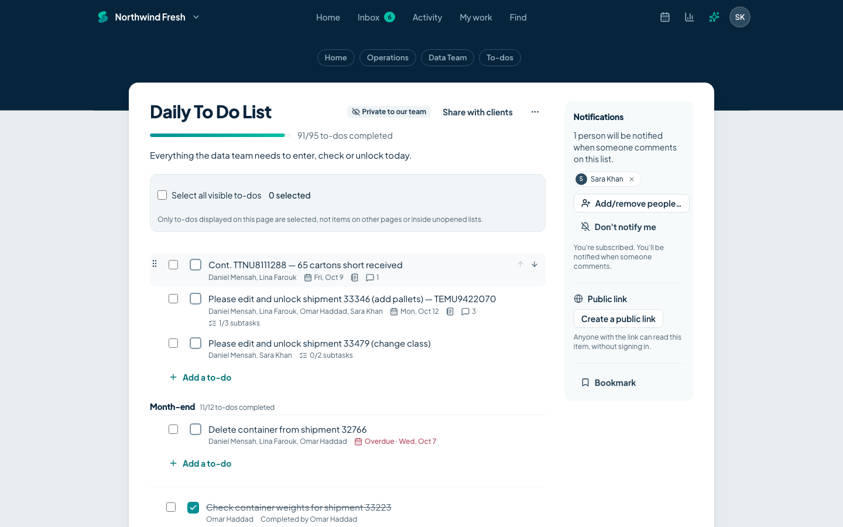The height and width of the screenshot is (527, 843).
Task: Open the comment icon on Cont. TTNU8111288 to-do
Action: pos(370,278)
